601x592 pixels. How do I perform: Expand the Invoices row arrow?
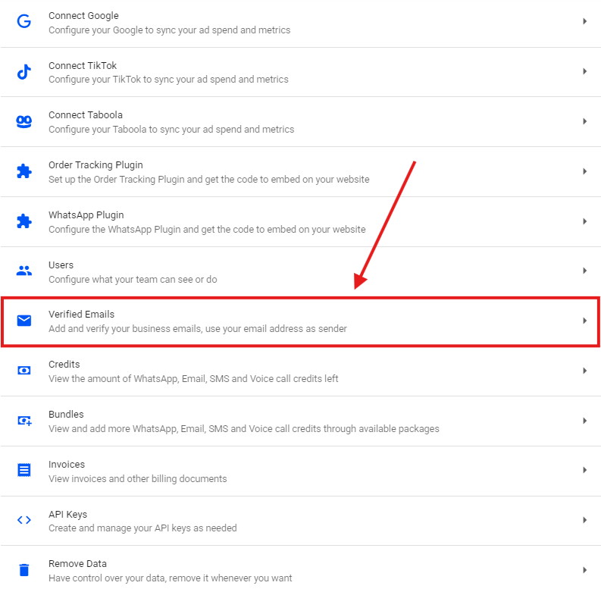[x=584, y=470]
